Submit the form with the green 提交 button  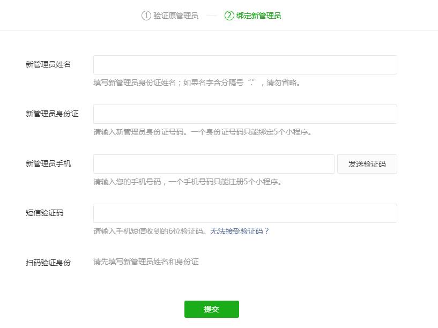[x=211, y=309]
